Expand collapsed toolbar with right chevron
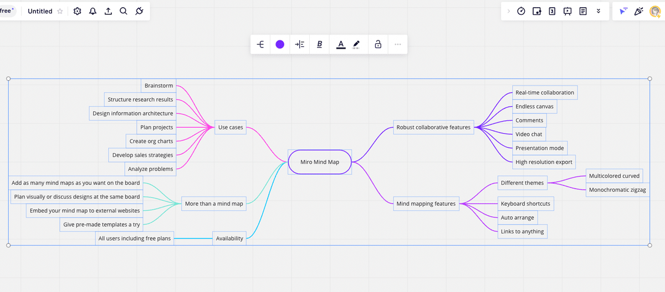The height and width of the screenshot is (292, 665). click(x=509, y=11)
